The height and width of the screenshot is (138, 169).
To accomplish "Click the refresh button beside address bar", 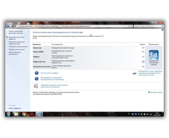I will click(131, 26).
